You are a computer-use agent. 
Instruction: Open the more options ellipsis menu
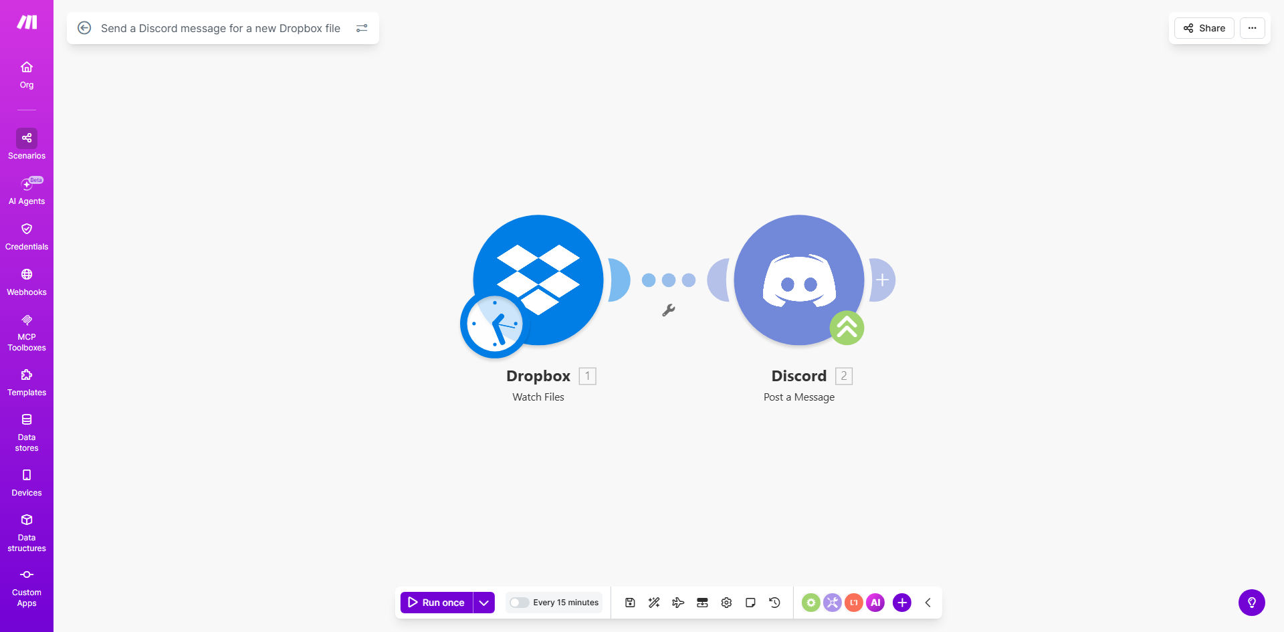tap(1253, 28)
